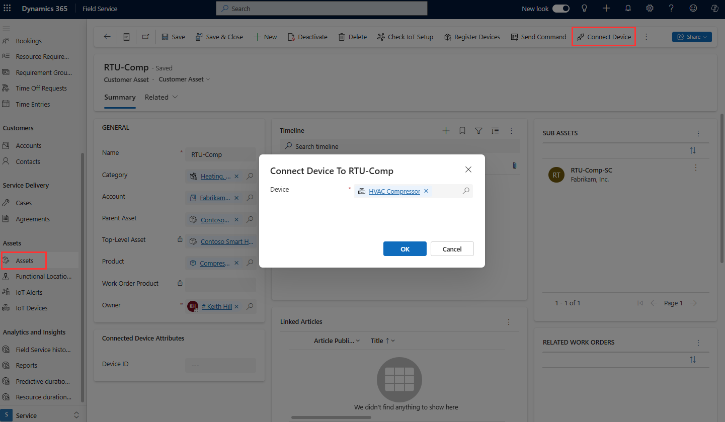Open the help question mark
This screenshot has width=725, height=422.
tap(671, 9)
